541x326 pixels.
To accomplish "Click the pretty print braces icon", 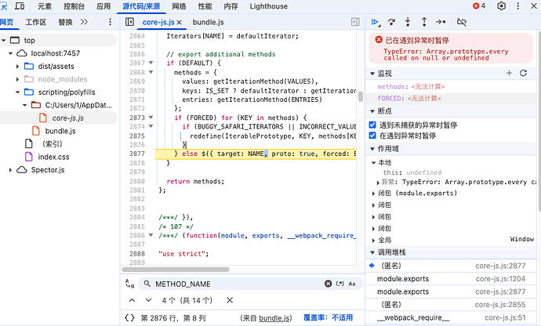I will point(129,317).
